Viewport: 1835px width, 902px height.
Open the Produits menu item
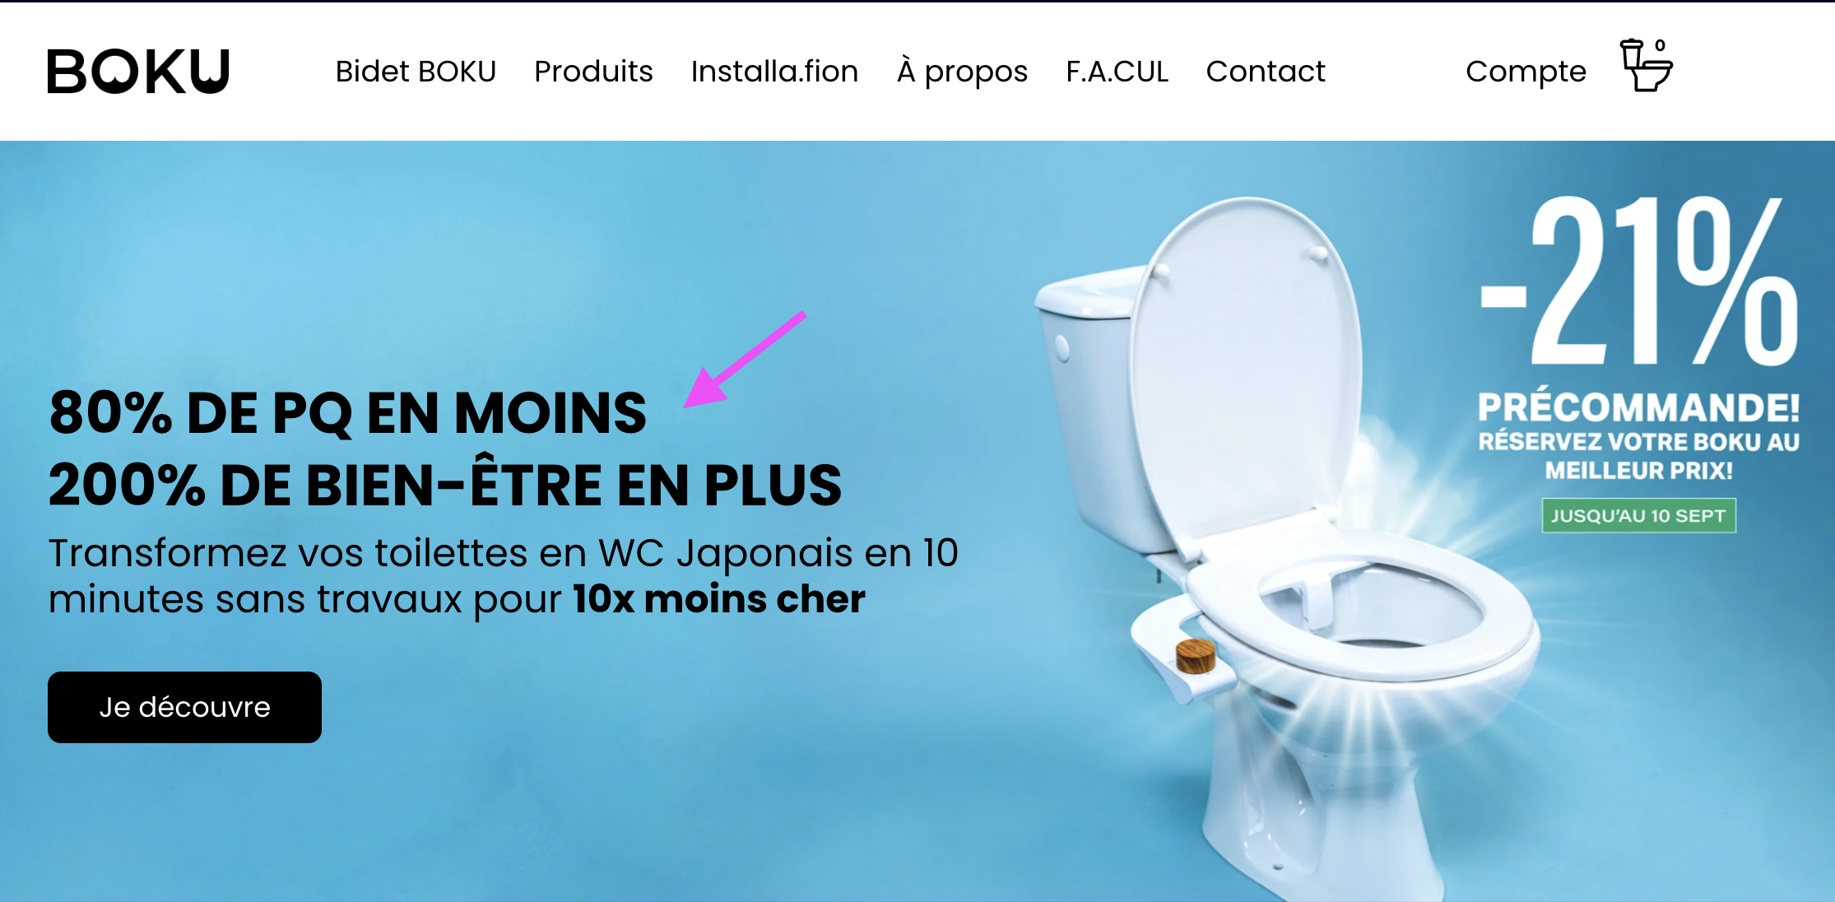point(593,72)
